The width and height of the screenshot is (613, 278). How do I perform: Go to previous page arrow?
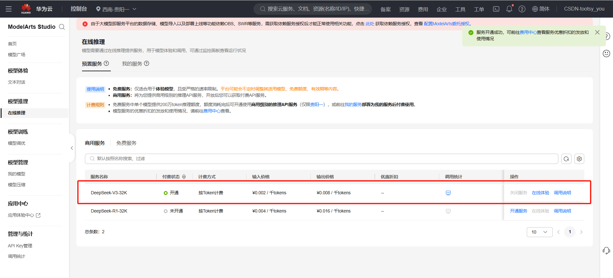(558, 232)
